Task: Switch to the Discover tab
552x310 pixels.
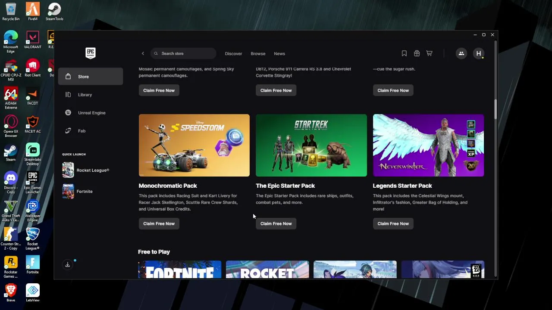Action: tap(233, 53)
